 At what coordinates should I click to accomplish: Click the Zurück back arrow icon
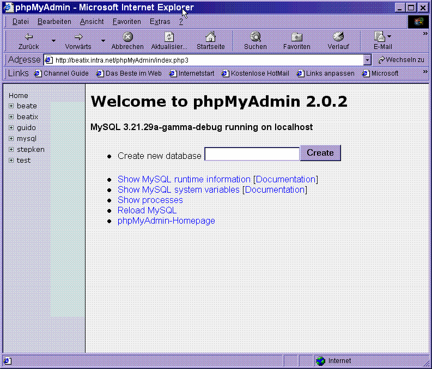(x=28, y=37)
